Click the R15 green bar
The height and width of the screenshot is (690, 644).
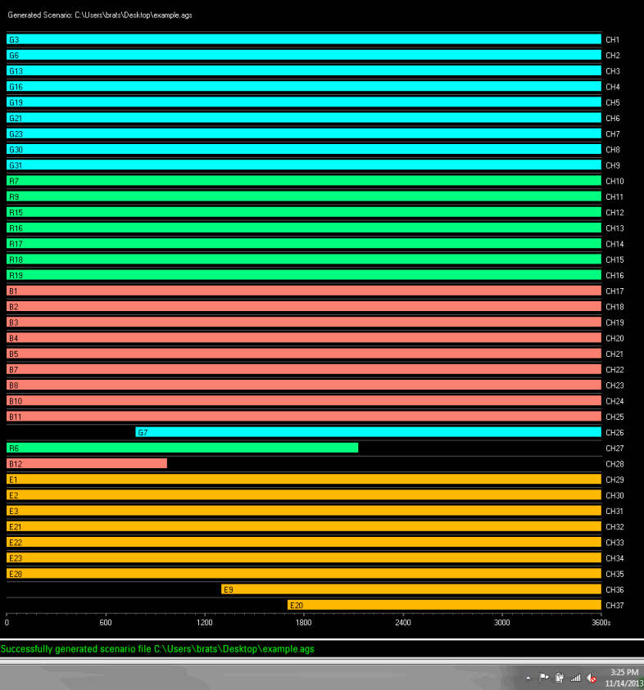point(304,213)
